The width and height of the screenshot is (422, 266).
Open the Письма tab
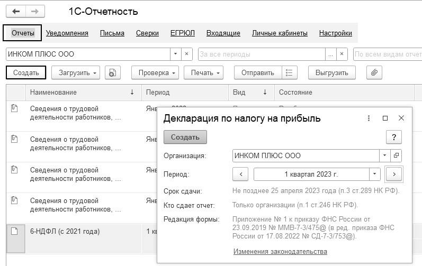[112, 33]
